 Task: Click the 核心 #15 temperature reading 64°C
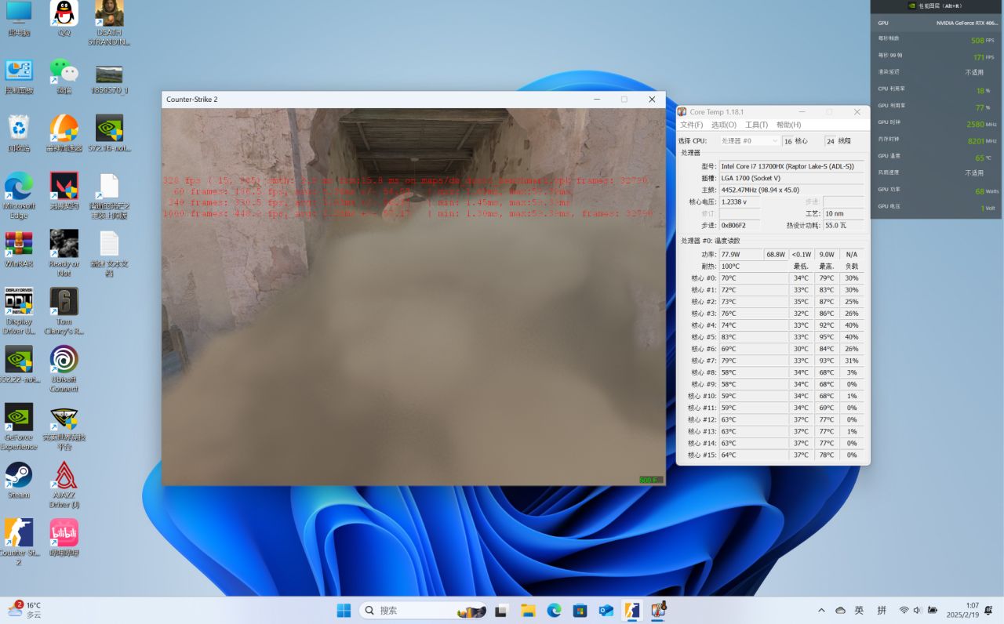(x=754, y=455)
